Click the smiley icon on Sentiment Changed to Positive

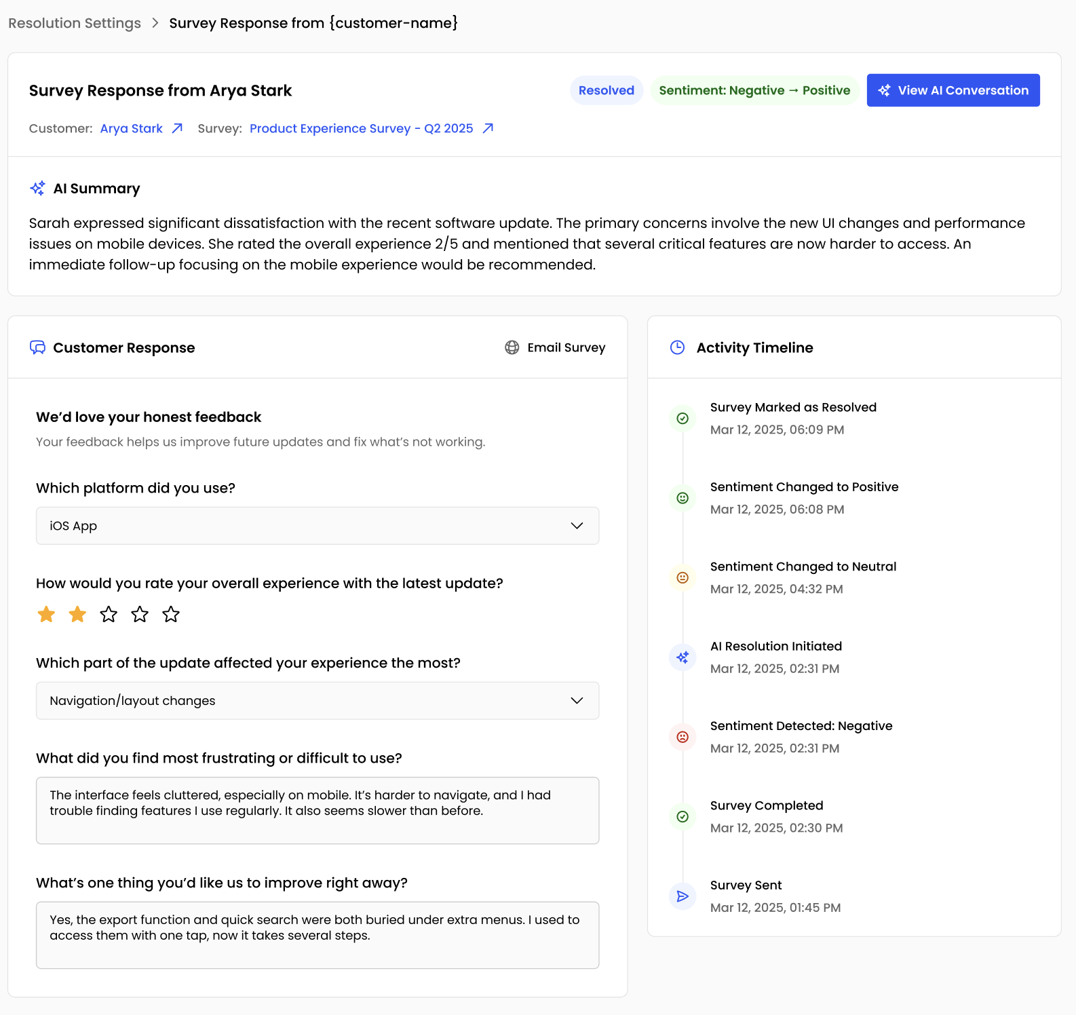pyautogui.click(x=682, y=498)
